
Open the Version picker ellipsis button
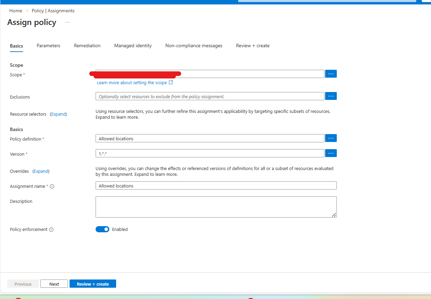[331, 153]
